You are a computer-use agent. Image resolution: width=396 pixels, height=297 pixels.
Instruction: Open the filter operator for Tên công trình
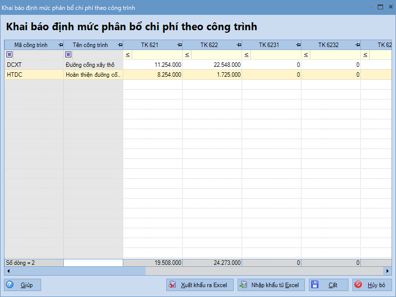click(68, 54)
